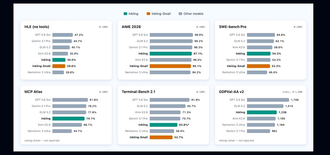Select the Inkling-Small legend label
Image resolution: width=330 pixels, height=155 pixels.
[161, 14]
